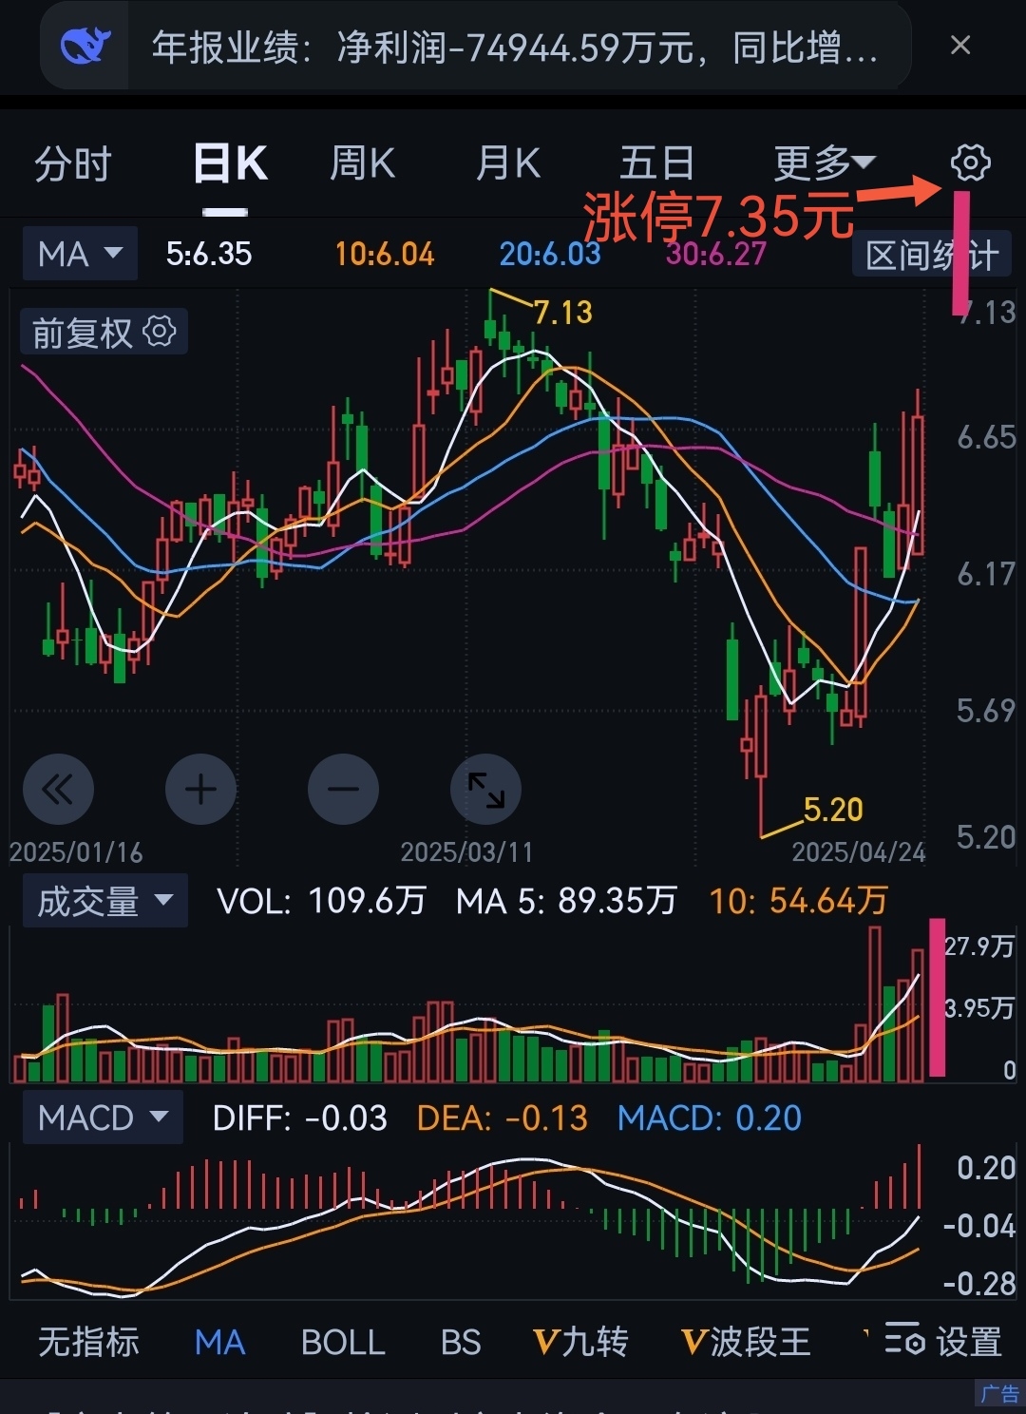Tap the 10: 54.64万 volume average

coord(798,900)
